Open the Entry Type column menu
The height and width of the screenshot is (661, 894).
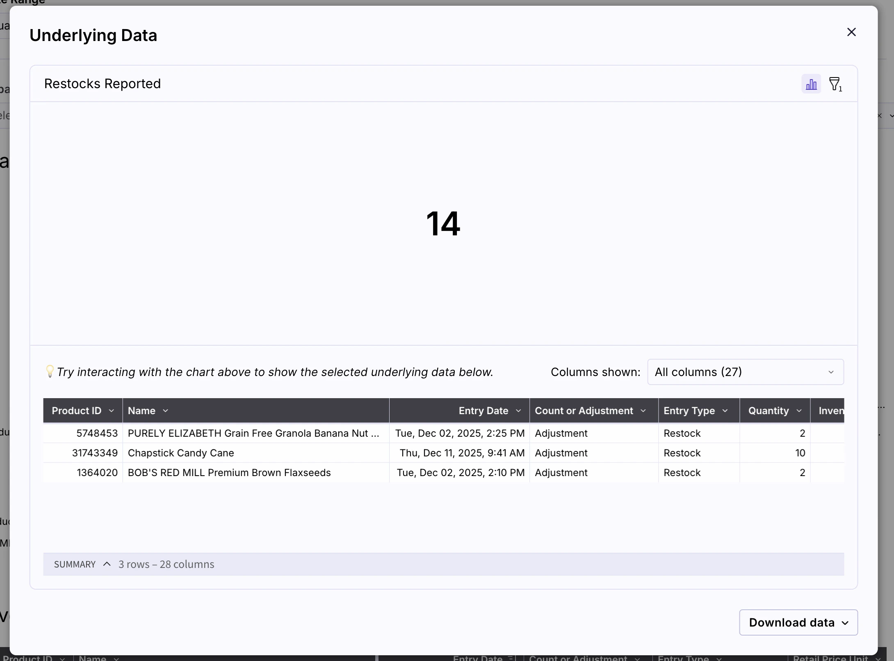[725, 410]
